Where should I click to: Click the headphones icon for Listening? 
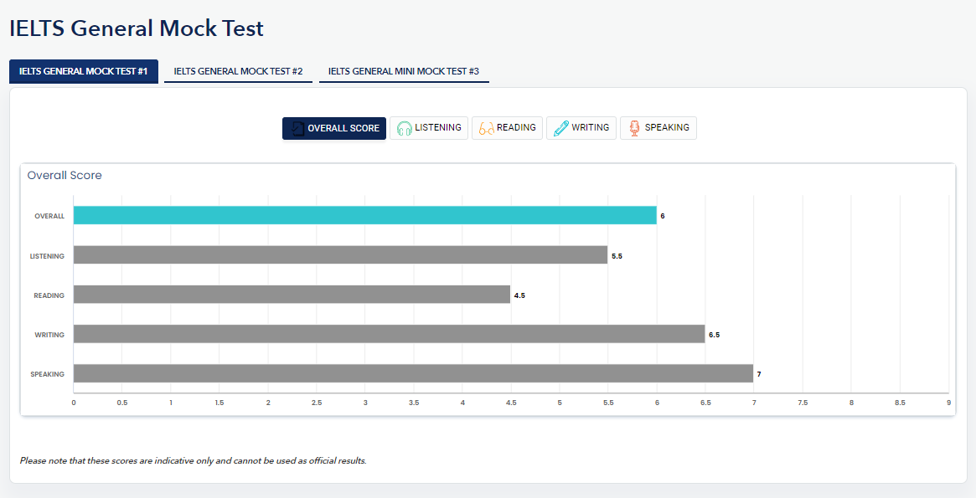[x=404, y=128]
